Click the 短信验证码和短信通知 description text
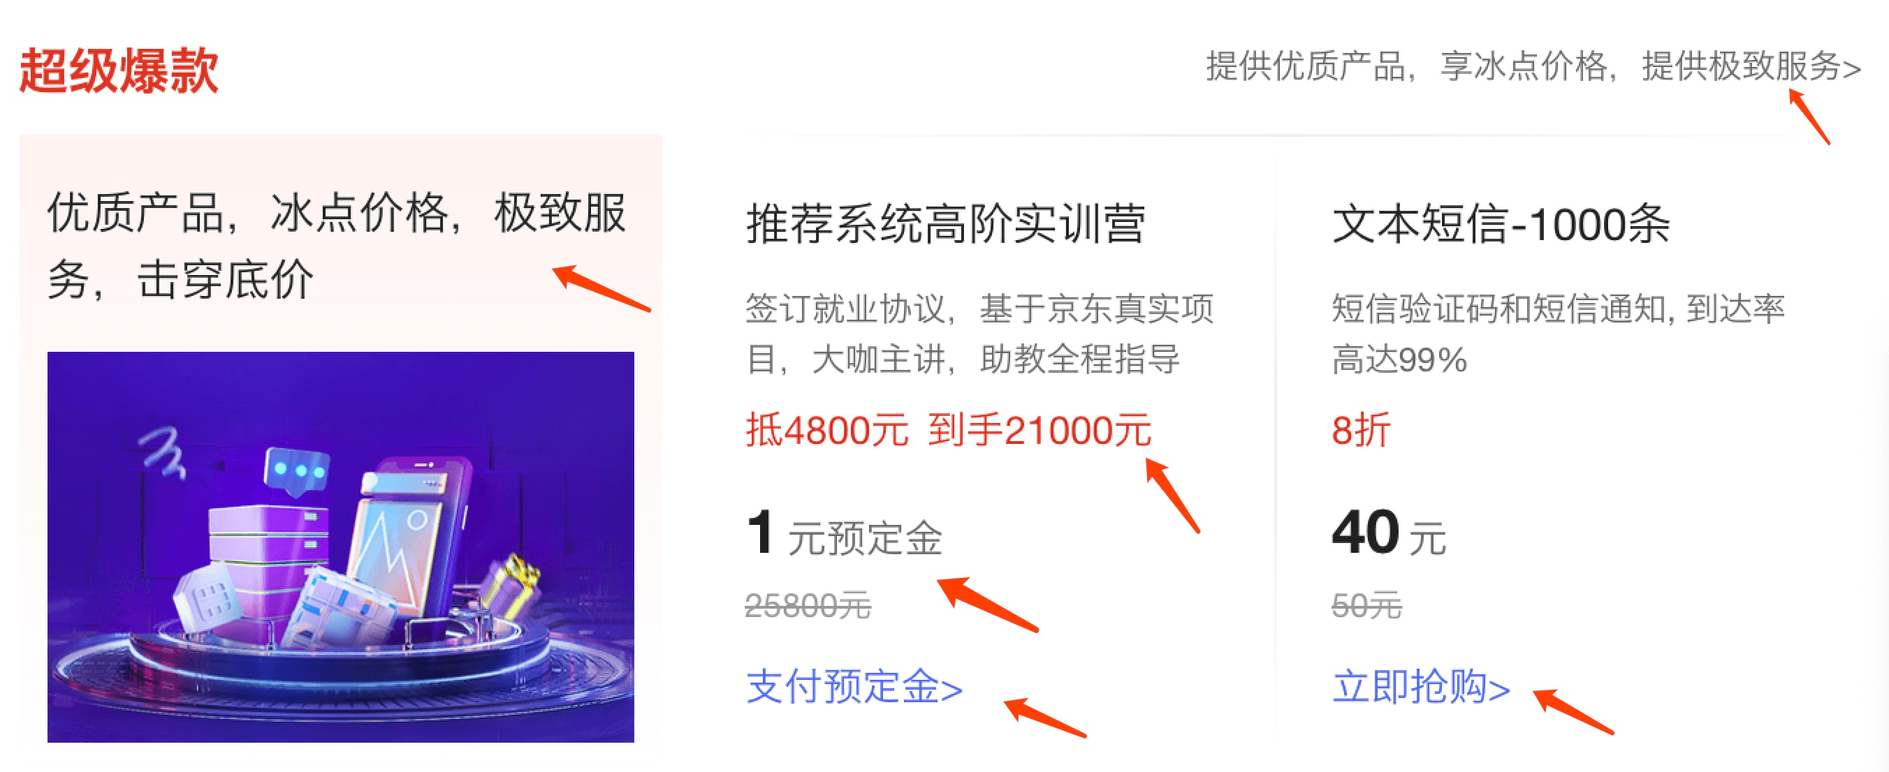Image resolution: width=1889 pixels, height=772 pixels. (x=1559, y=334)
